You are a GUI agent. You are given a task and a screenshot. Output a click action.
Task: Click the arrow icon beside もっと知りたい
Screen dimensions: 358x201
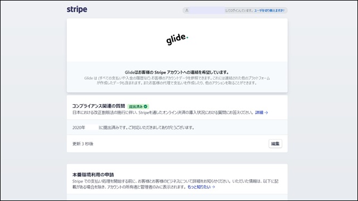point(213,187)
